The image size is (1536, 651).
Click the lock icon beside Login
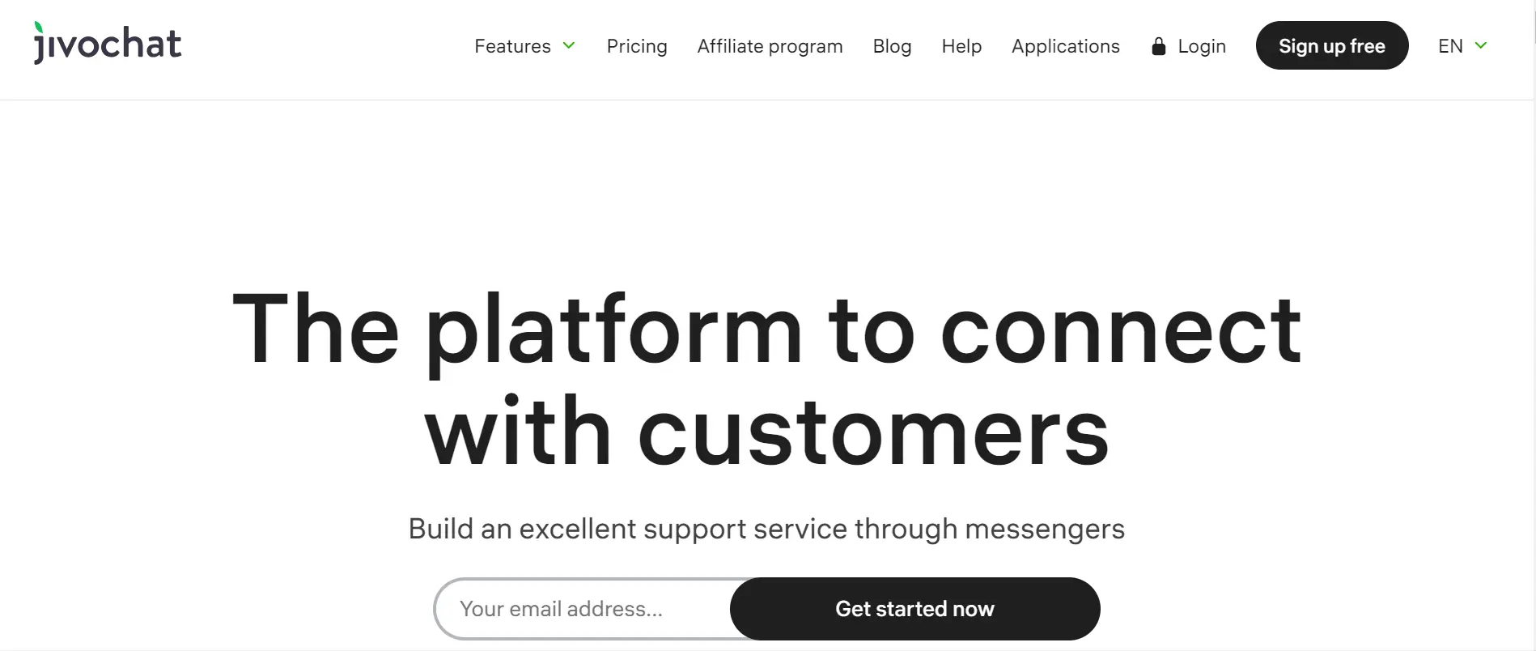1157,46
